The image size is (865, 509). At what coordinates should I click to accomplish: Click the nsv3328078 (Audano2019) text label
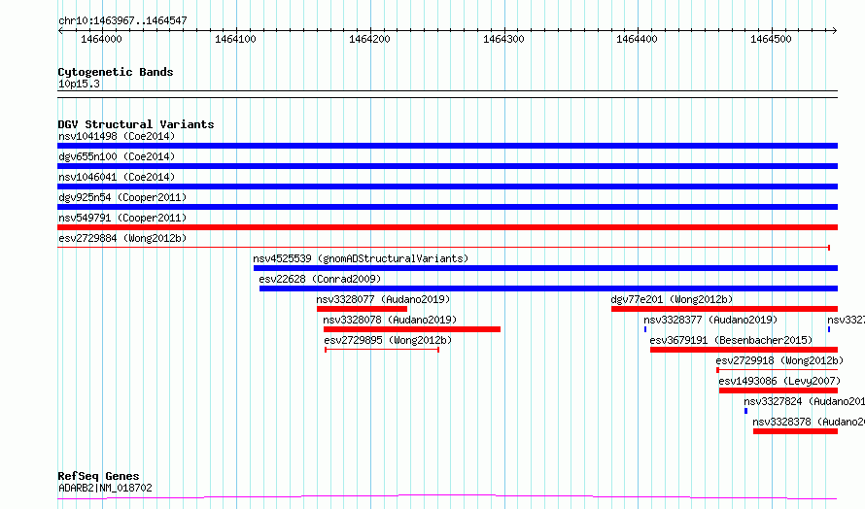pos(390,320)
